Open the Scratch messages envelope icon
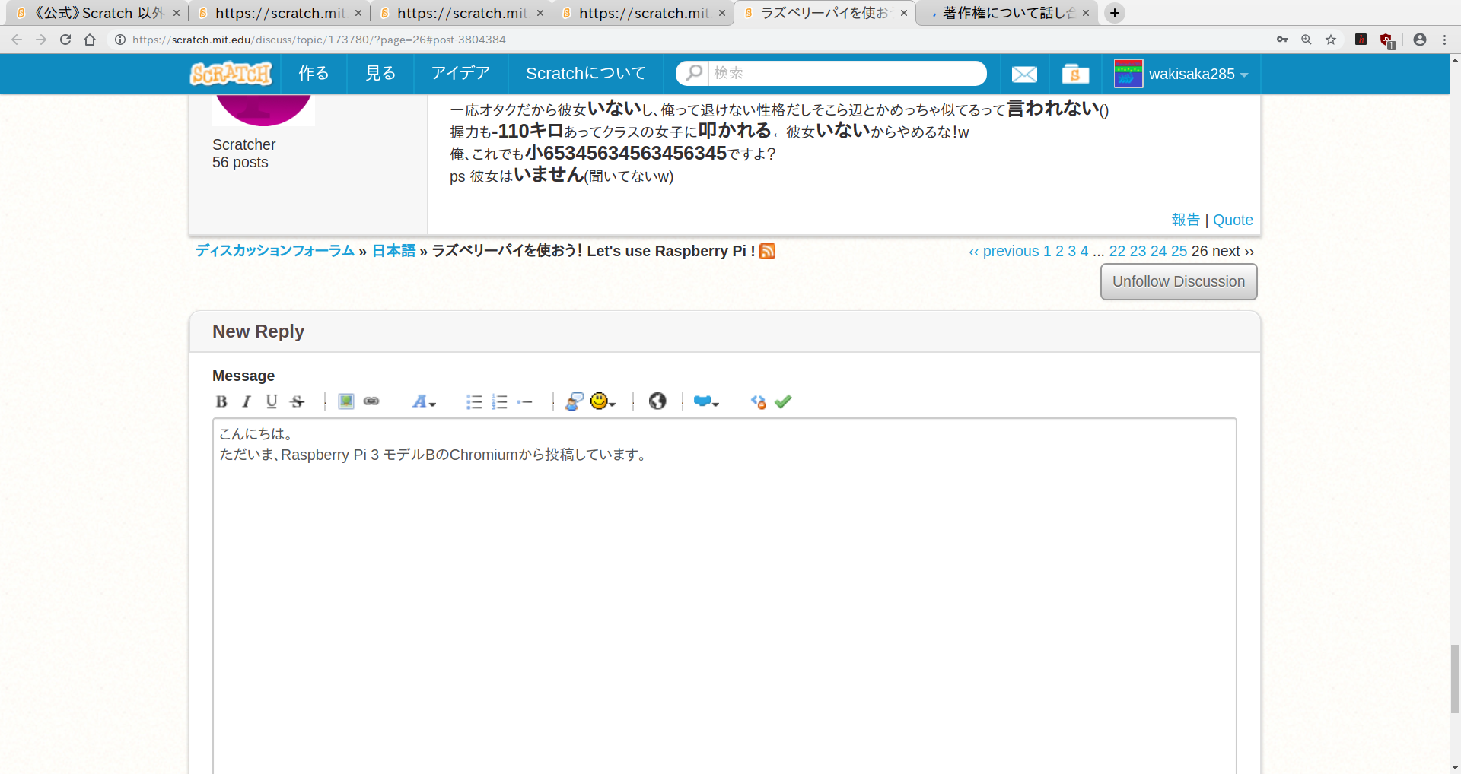Screen dimensions: 1461x774 (1023, 74)
